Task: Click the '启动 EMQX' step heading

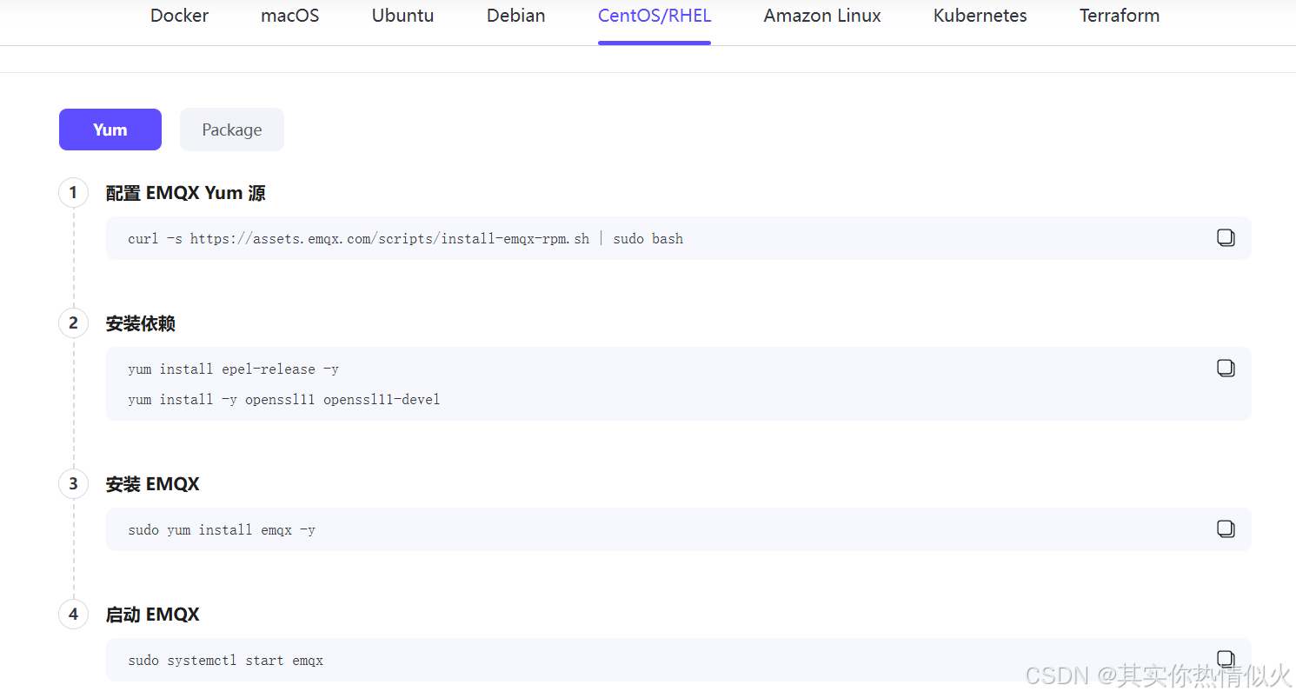Action: pyautogui.click(x=152, y=615)
